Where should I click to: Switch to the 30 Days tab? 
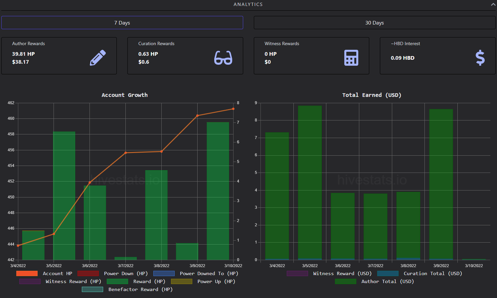375,23
